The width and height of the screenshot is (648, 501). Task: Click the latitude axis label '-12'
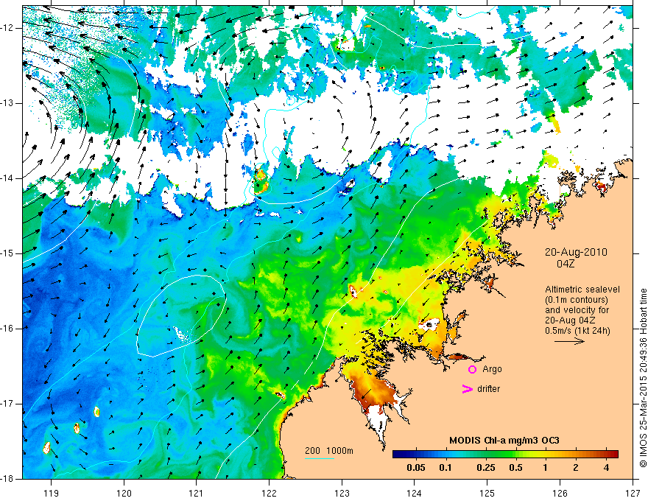[x=7, y=28]
